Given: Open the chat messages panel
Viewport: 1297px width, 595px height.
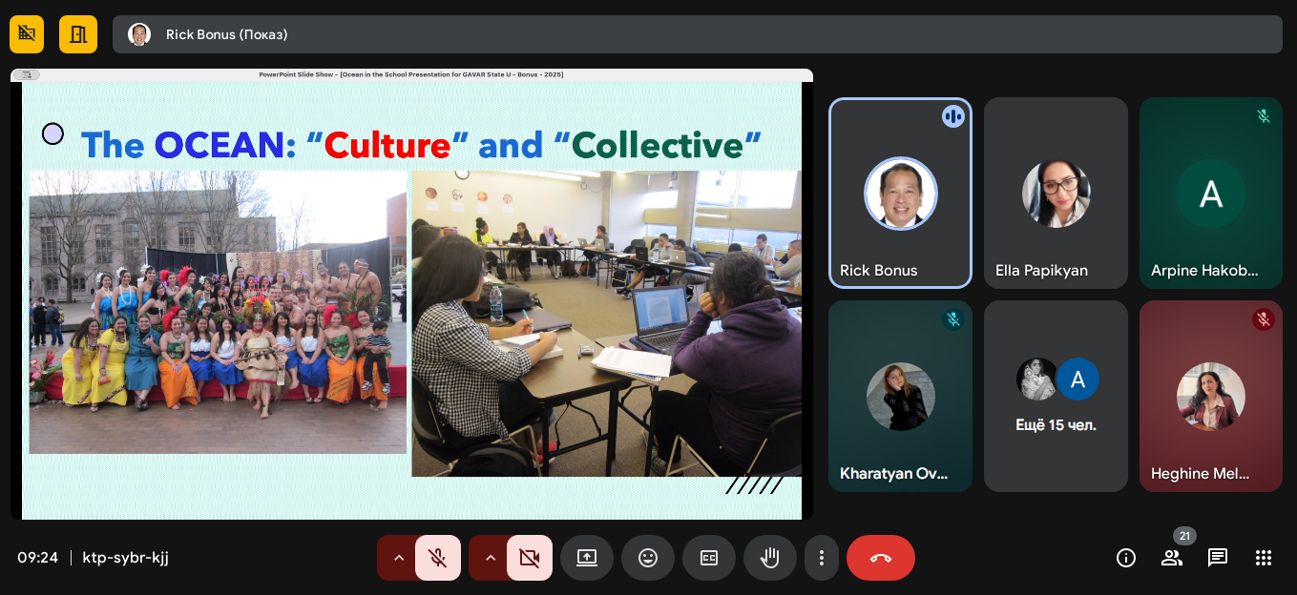Looking at the screenshot, I should [x=1218, y=558].
